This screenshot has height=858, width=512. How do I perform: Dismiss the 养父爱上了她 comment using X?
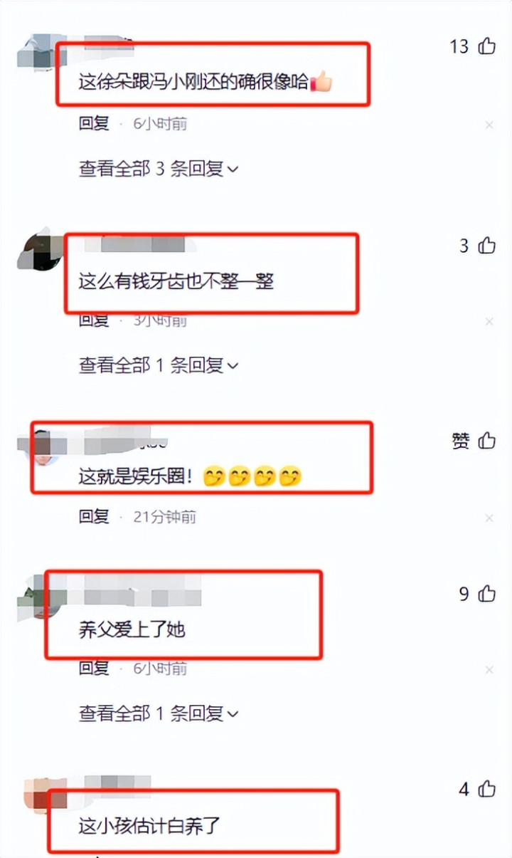click(489, 669)
